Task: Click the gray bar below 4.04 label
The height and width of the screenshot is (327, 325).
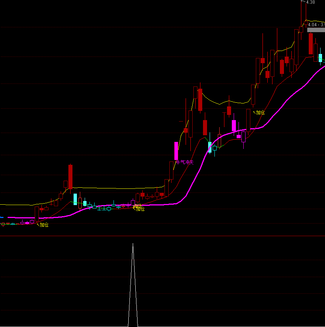Action: click(316, 30)
